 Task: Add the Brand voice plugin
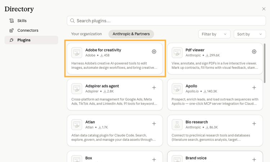click(x=254, y=159)
